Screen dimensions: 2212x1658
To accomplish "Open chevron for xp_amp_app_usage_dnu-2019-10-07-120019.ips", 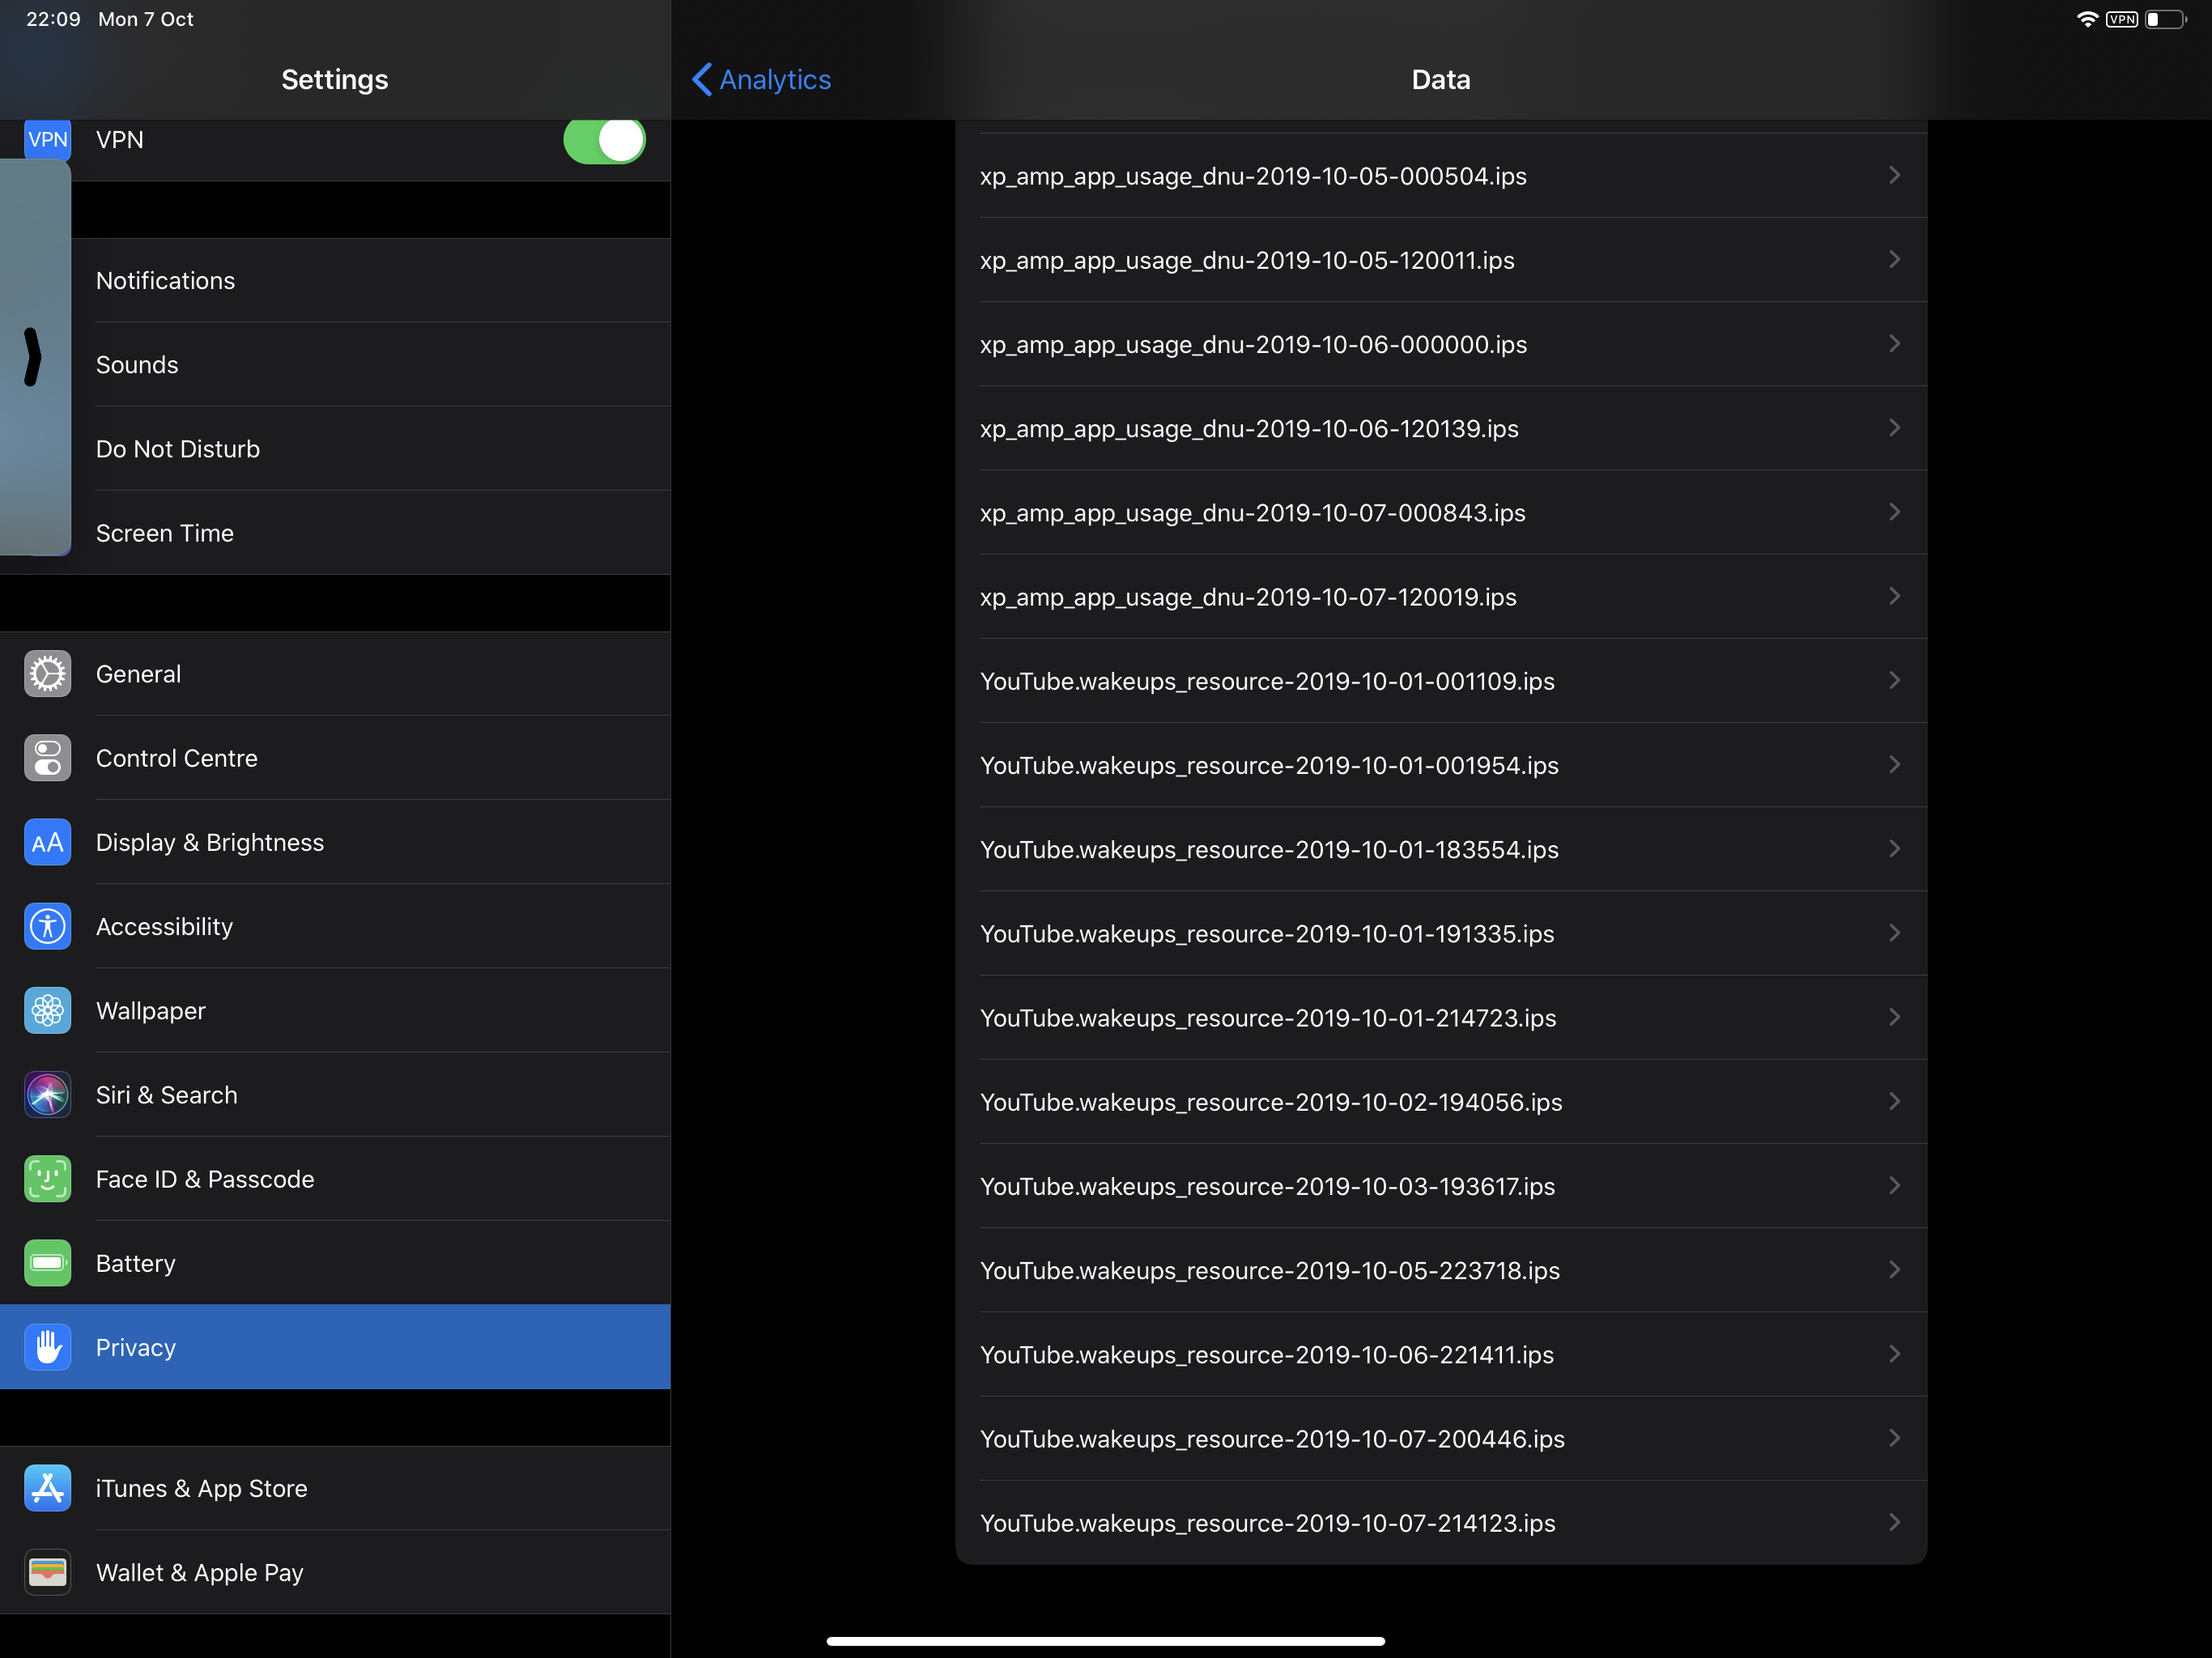I will (1894, 596).
